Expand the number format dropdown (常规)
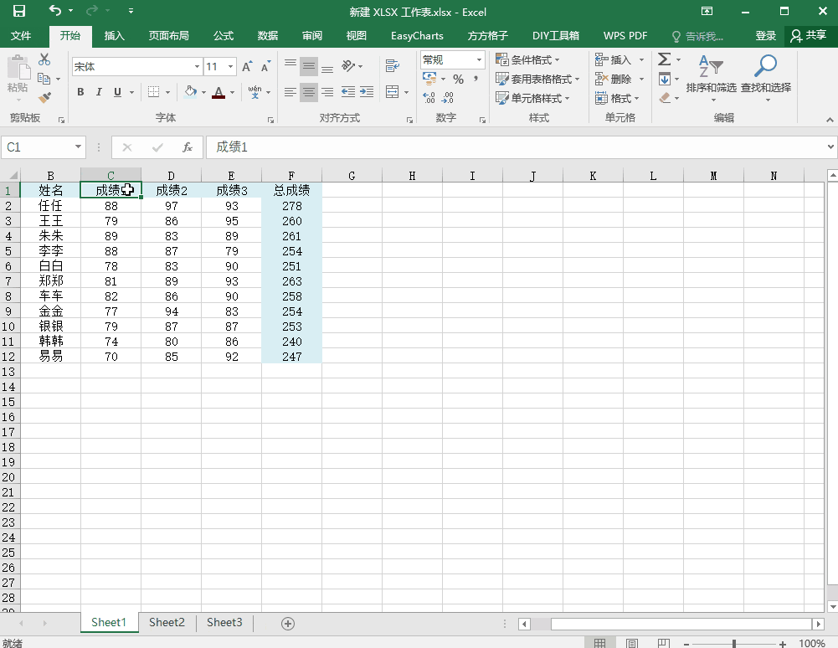Screen dimensions: 838x648 (479, 60)
